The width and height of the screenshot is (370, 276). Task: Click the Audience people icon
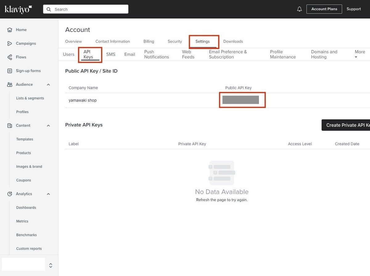tap(10, 84)
